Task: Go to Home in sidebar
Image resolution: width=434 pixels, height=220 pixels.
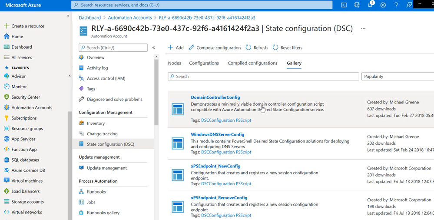Action: click(x=13, y=37)
